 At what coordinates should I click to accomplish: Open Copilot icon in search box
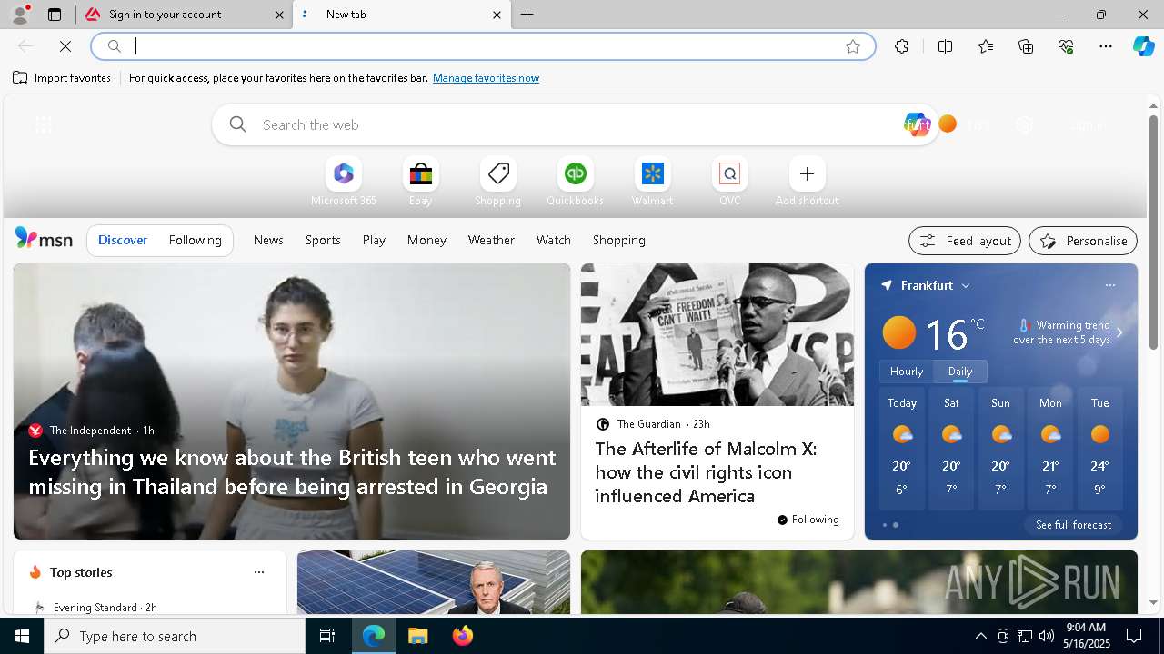coord(917,124)
